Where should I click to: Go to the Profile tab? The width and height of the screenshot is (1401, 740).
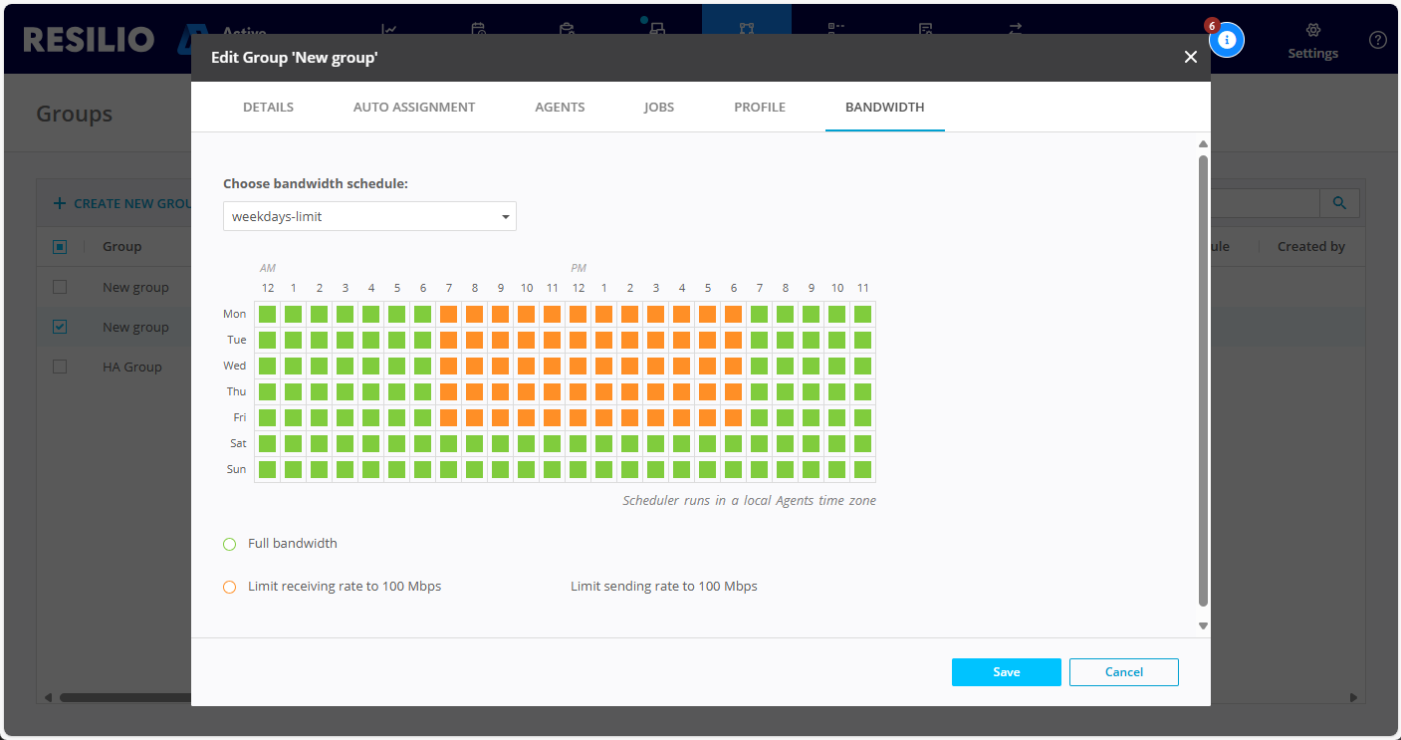pos(760,107)
